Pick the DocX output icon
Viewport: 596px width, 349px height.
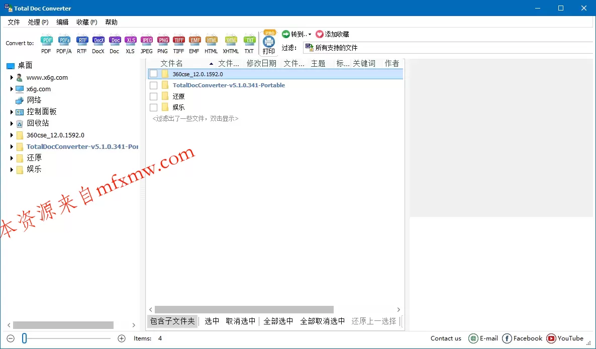click(98, 40)
